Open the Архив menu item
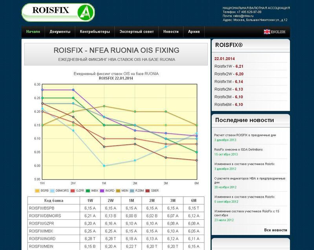This screenshot has width=314, height=250. [x=194, y=32]
